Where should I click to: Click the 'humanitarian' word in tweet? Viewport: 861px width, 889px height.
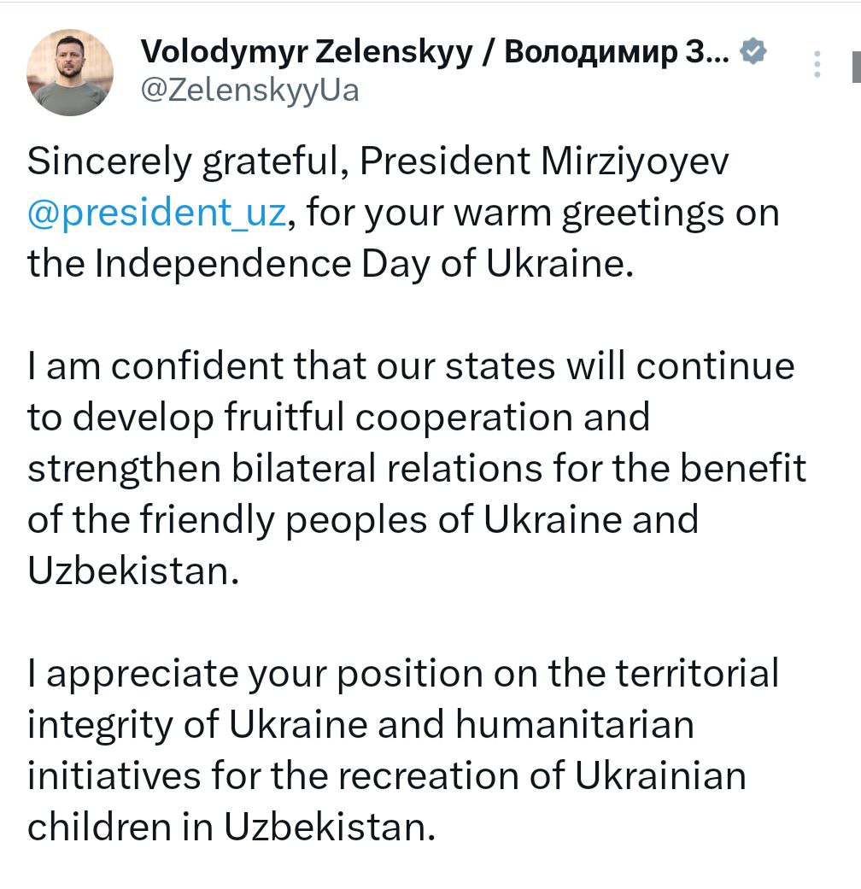(x=575, y=724)
